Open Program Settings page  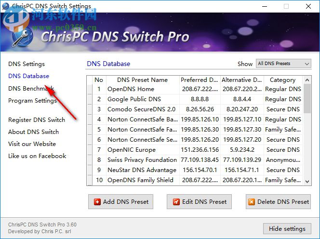(32, 101)
